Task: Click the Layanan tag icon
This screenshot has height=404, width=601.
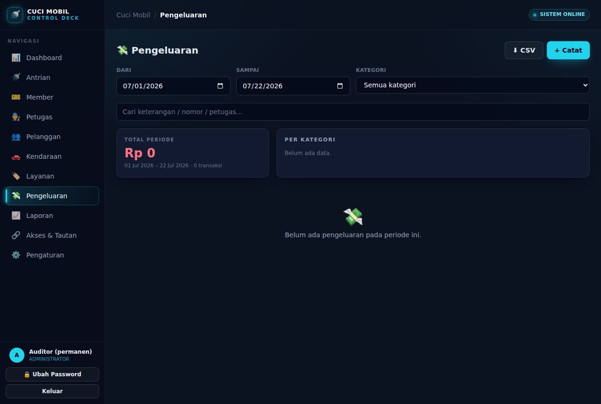Action: [x=16, y=176]
